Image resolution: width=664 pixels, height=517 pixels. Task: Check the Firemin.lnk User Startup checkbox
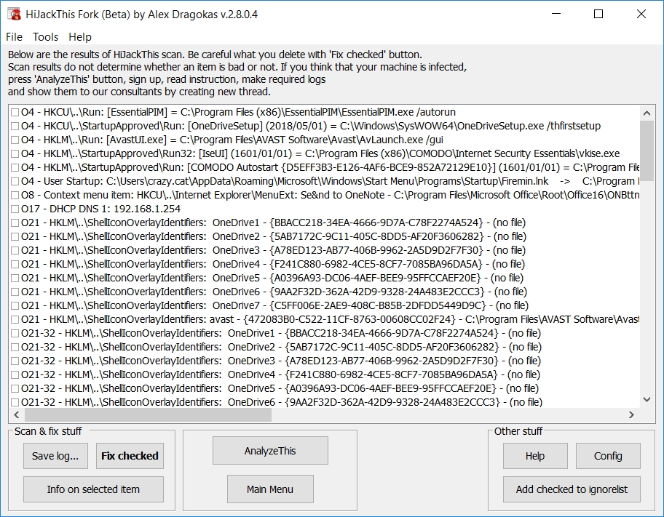pos(15,182)
